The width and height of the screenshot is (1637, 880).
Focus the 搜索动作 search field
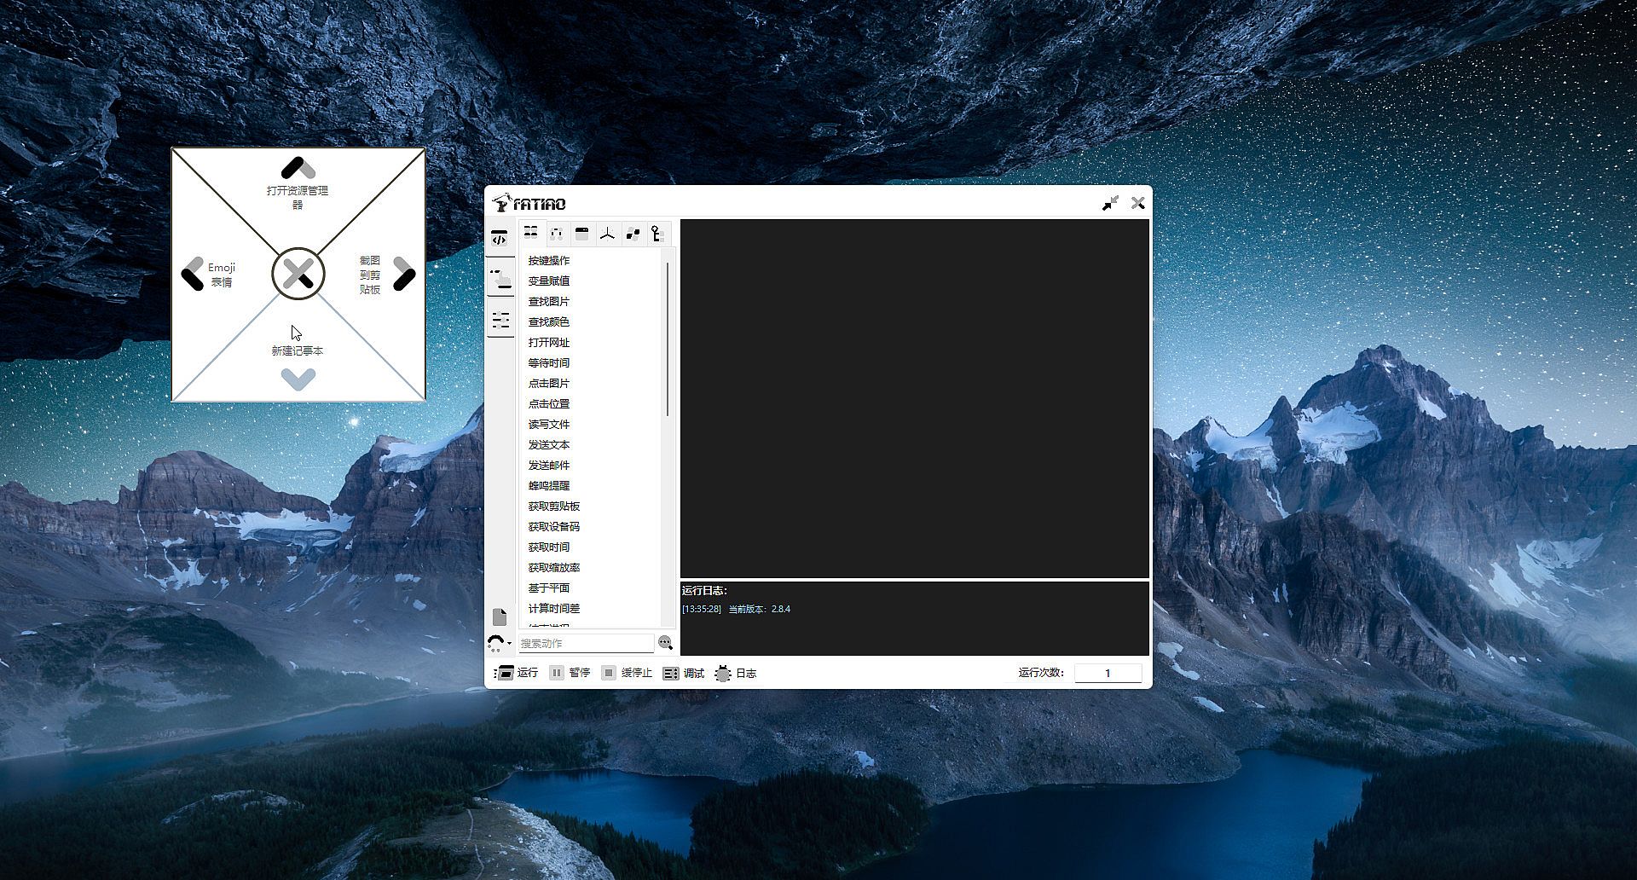click(x=587, y=643)
